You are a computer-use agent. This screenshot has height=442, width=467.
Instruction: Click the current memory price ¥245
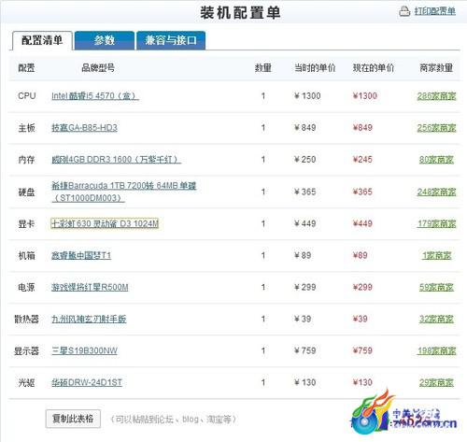pyautogui.click(x=362, y=160)
